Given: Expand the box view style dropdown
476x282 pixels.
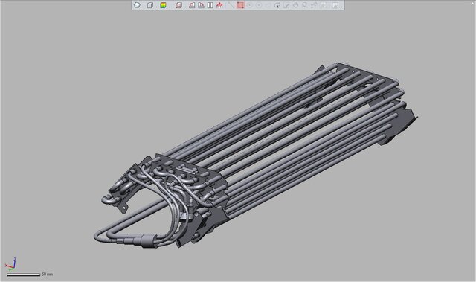Looking at the screenshot, I should [x=157, y=7].
